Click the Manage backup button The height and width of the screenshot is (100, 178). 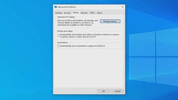click(x=110, y=21)
